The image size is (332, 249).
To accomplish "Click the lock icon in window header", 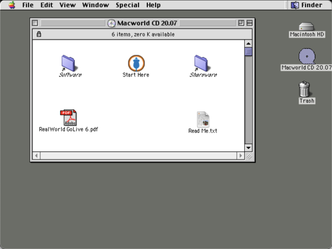I will [x=39, y=34].
